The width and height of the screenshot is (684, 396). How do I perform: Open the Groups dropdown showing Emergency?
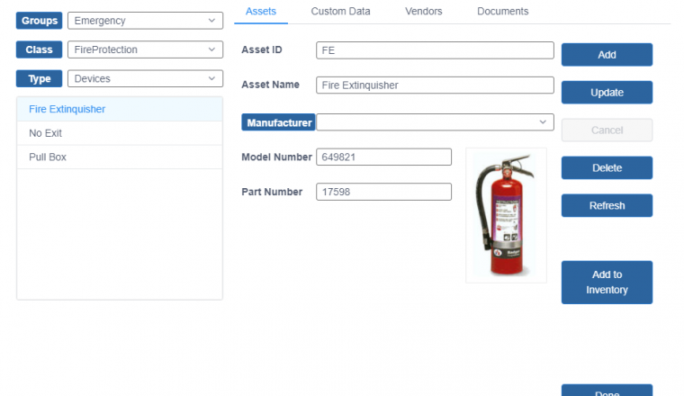pos(145,21)
